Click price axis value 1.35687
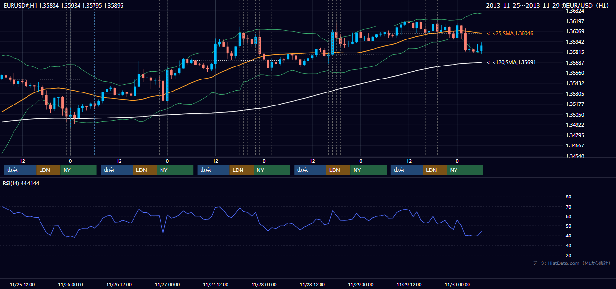This screenshot has width=616, height=289. pyautogui.click(x=575, y=63)
